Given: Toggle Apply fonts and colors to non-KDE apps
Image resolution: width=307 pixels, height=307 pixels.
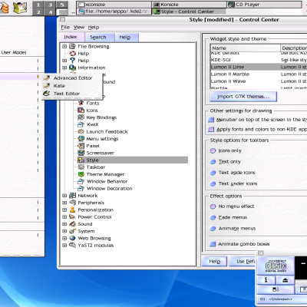Looking at the screenshot, I should pos(211,130).
